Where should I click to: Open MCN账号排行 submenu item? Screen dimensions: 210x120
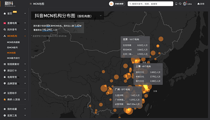coord(13,58)
